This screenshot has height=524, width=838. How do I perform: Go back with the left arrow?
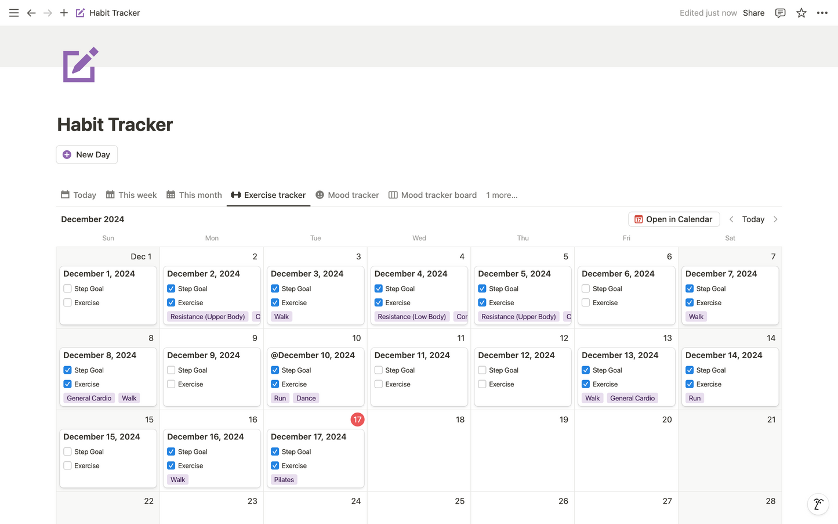pyautogui.click(x=31, y=13)
